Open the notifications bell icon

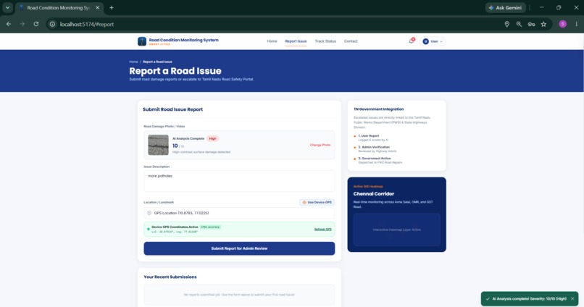[412, 41]
